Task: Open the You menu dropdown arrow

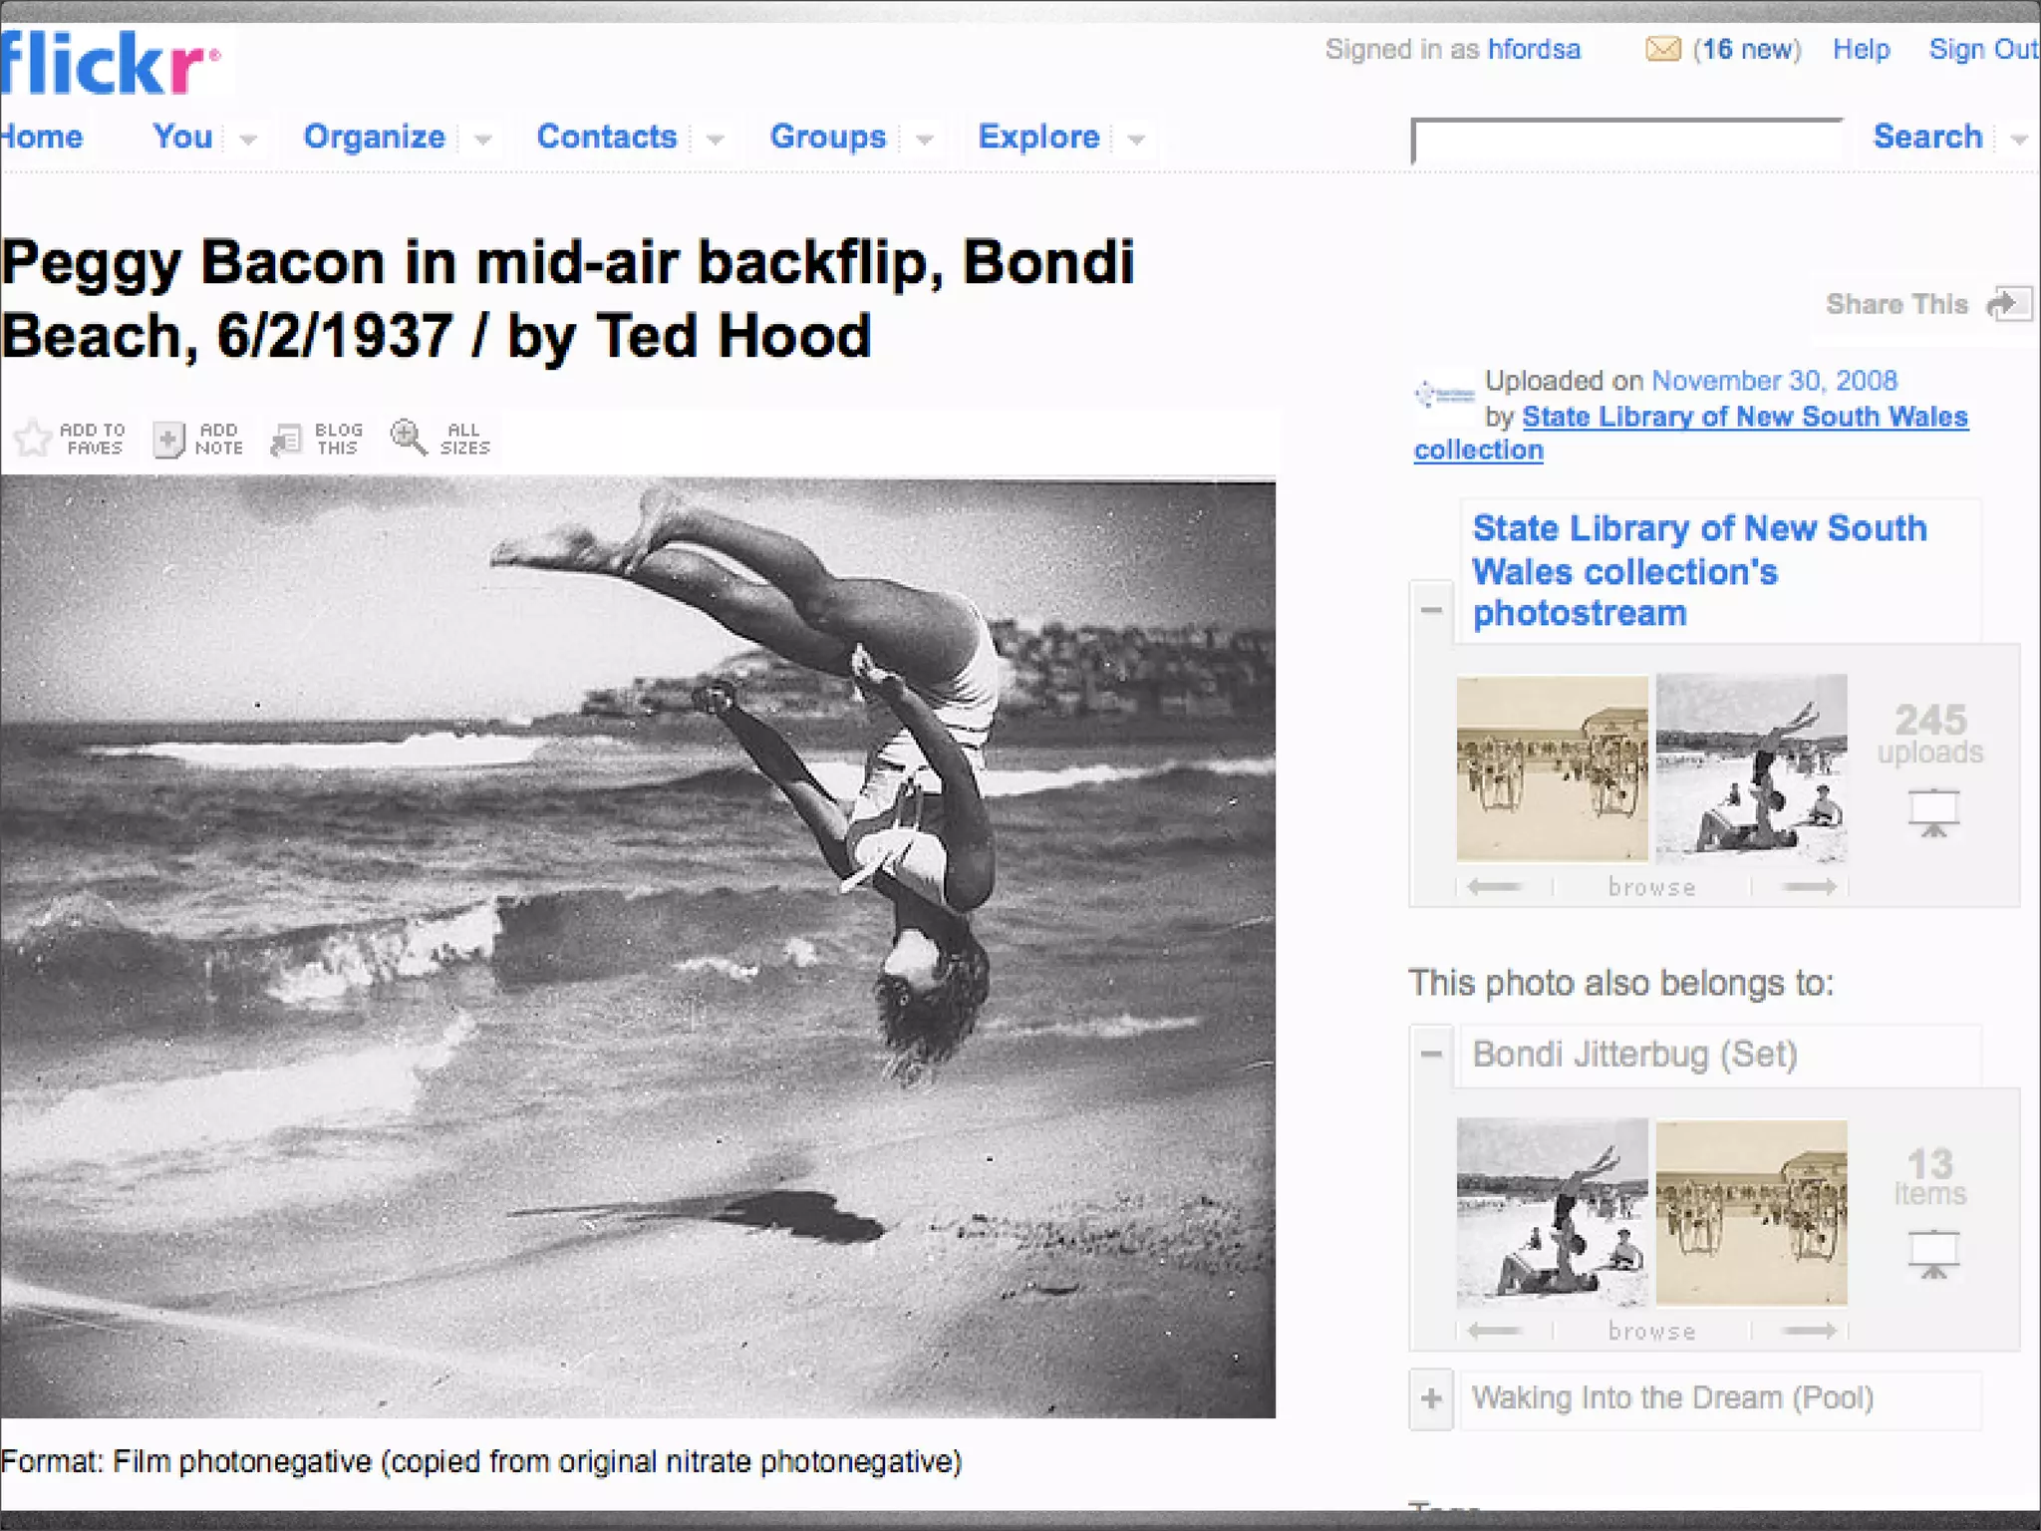Action: pos(248,140)
